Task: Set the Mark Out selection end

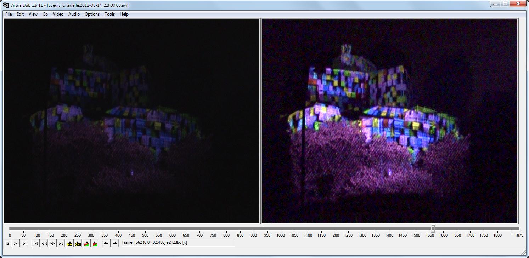Action: pos(114,243)
